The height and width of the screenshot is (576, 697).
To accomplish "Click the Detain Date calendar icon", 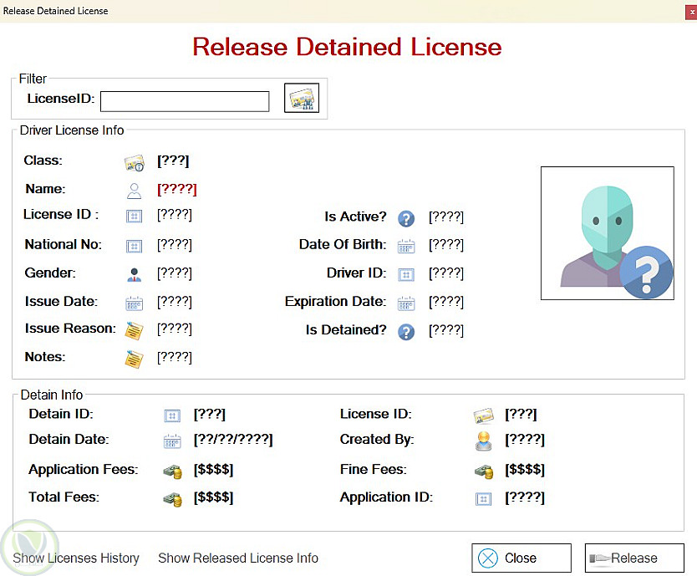I will pos(172,441).
